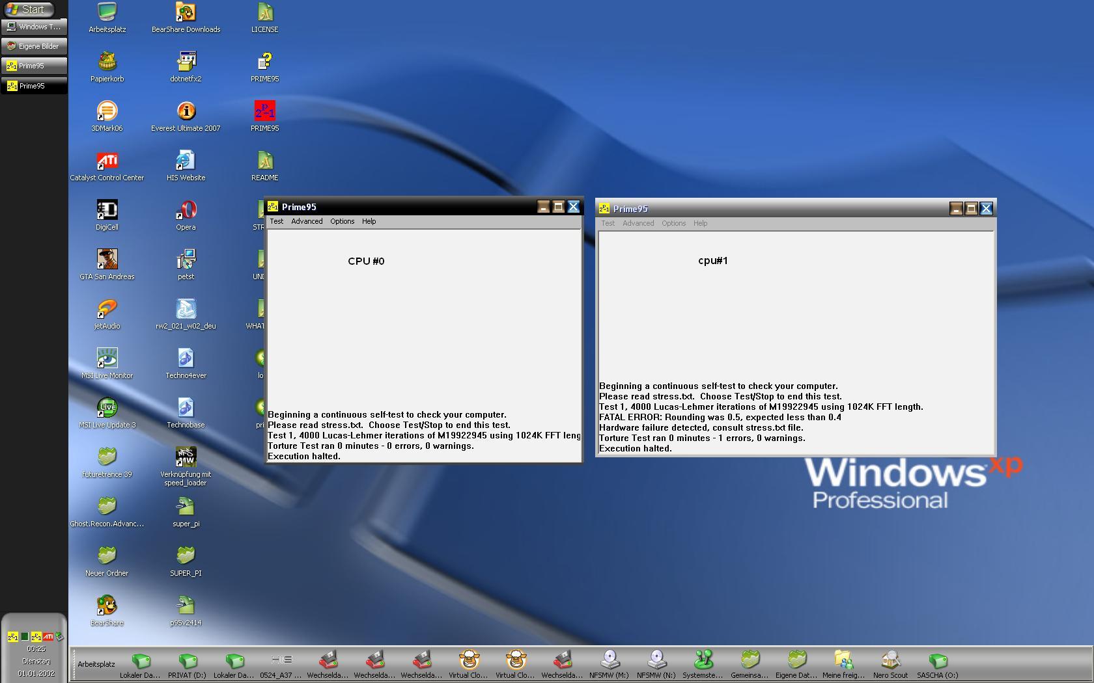The image size is (1094, 683).
Task: Open Options menu in cpu#1 Prime95 window
Action: 673,223
